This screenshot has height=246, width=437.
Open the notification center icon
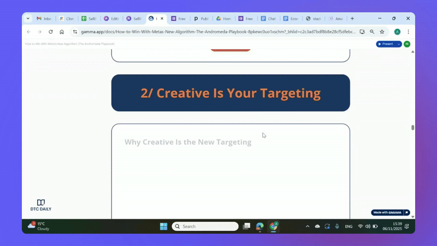pos(407,226)
